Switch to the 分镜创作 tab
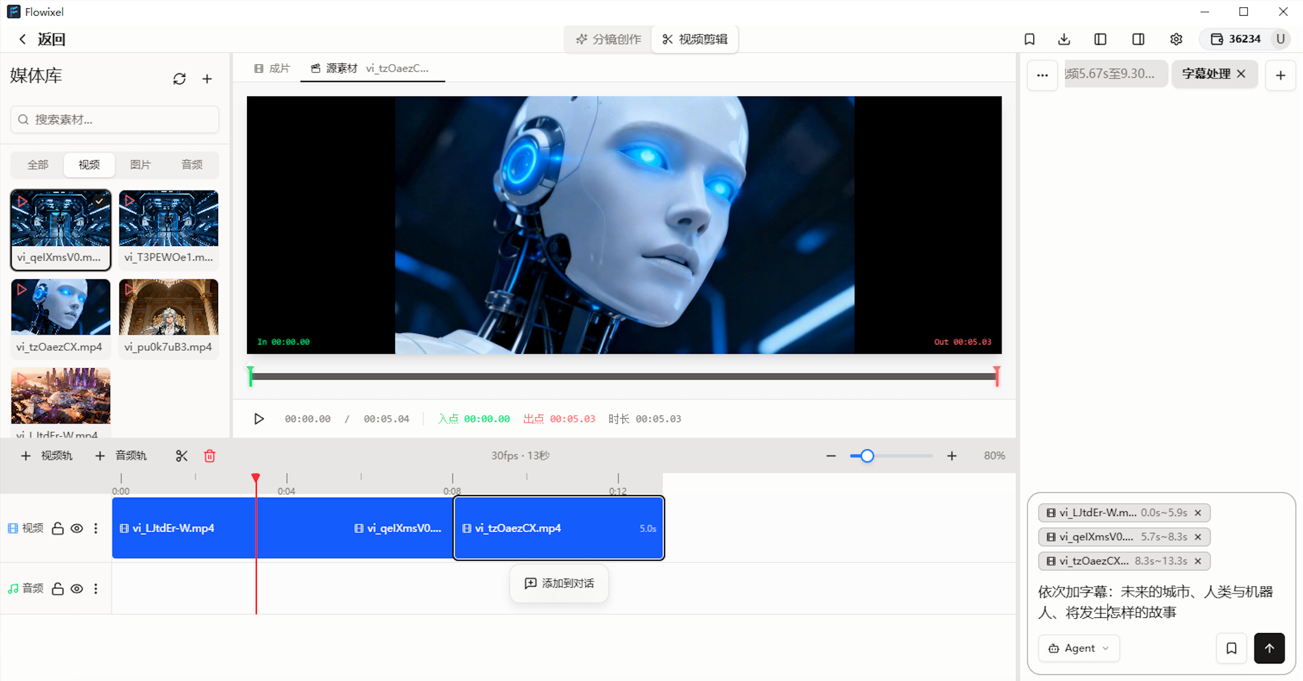 pyautogui.click(x=608, y=39)
